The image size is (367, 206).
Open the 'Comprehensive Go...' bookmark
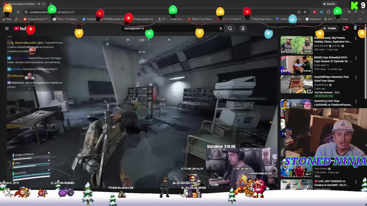pos(36,19)
